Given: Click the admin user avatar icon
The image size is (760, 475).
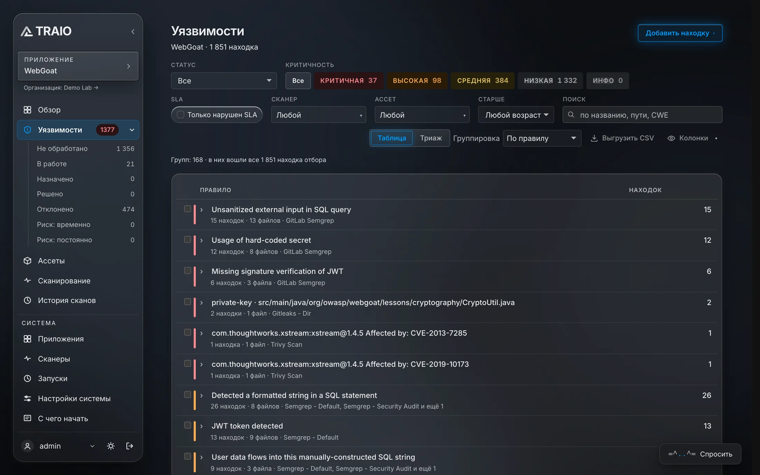Looking at the screenshot, I should pos(27,446).
